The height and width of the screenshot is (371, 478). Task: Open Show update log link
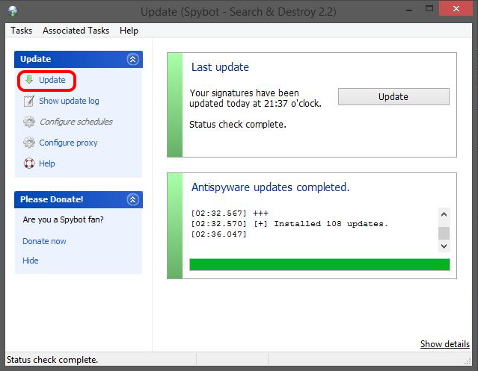point(70,101)
